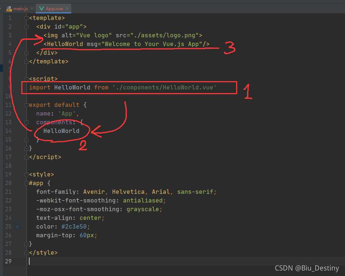The width and height of the screenshot is (345, 276).
Task: Click 'export default' keywords
Action: [54, 105]
